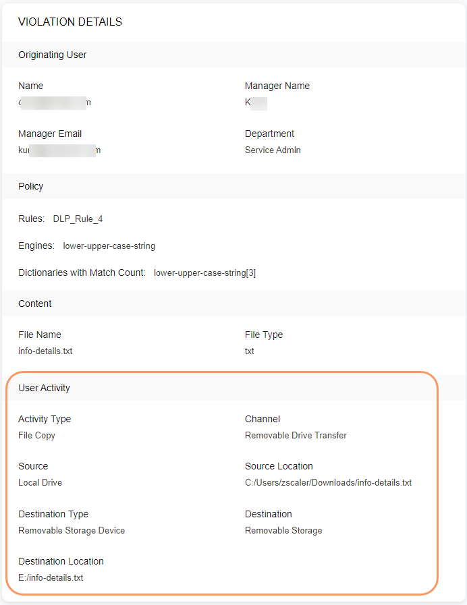Expand the Policy section
Viewport: 467px width, 605px height.
pos(30,186)
